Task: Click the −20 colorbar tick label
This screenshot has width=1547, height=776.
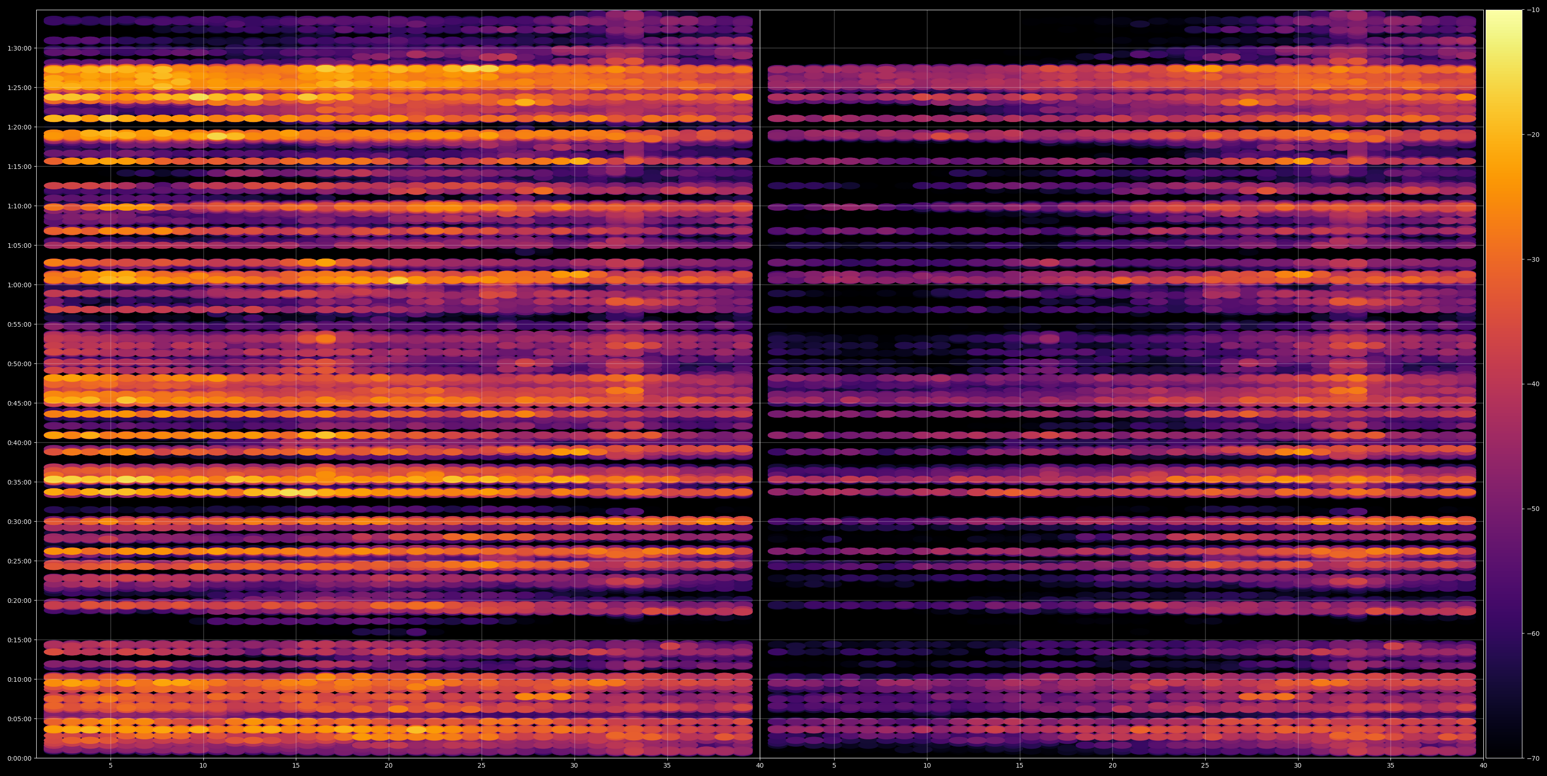Action: point(1533,135)
